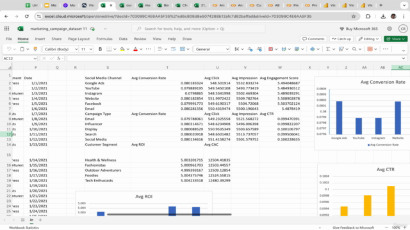Open the browser downloads icon

click(383, 16)
